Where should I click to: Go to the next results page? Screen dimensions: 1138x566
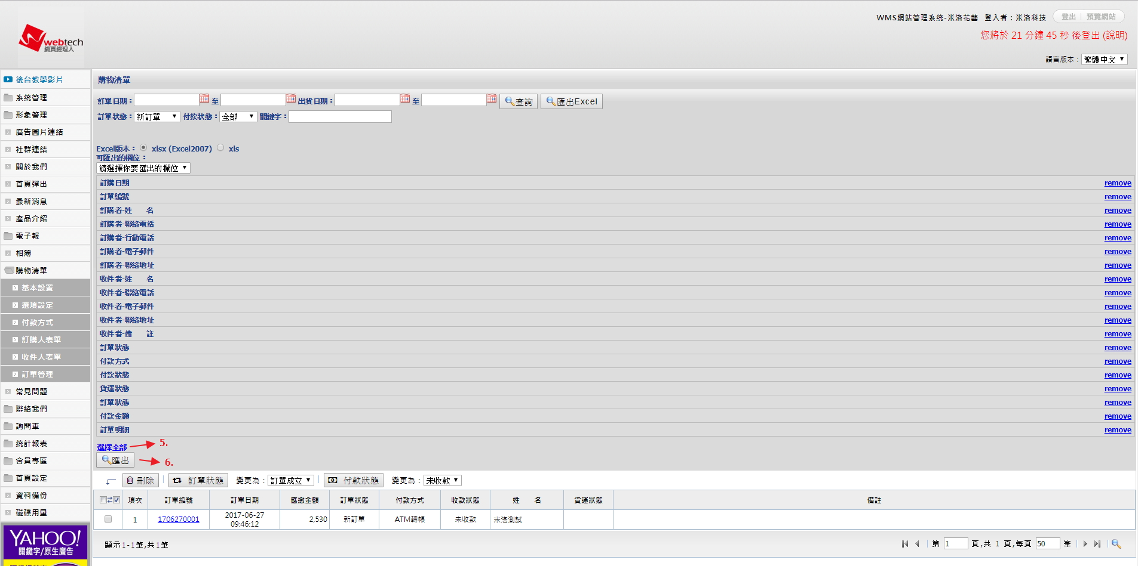click(x=1085, y=544)
